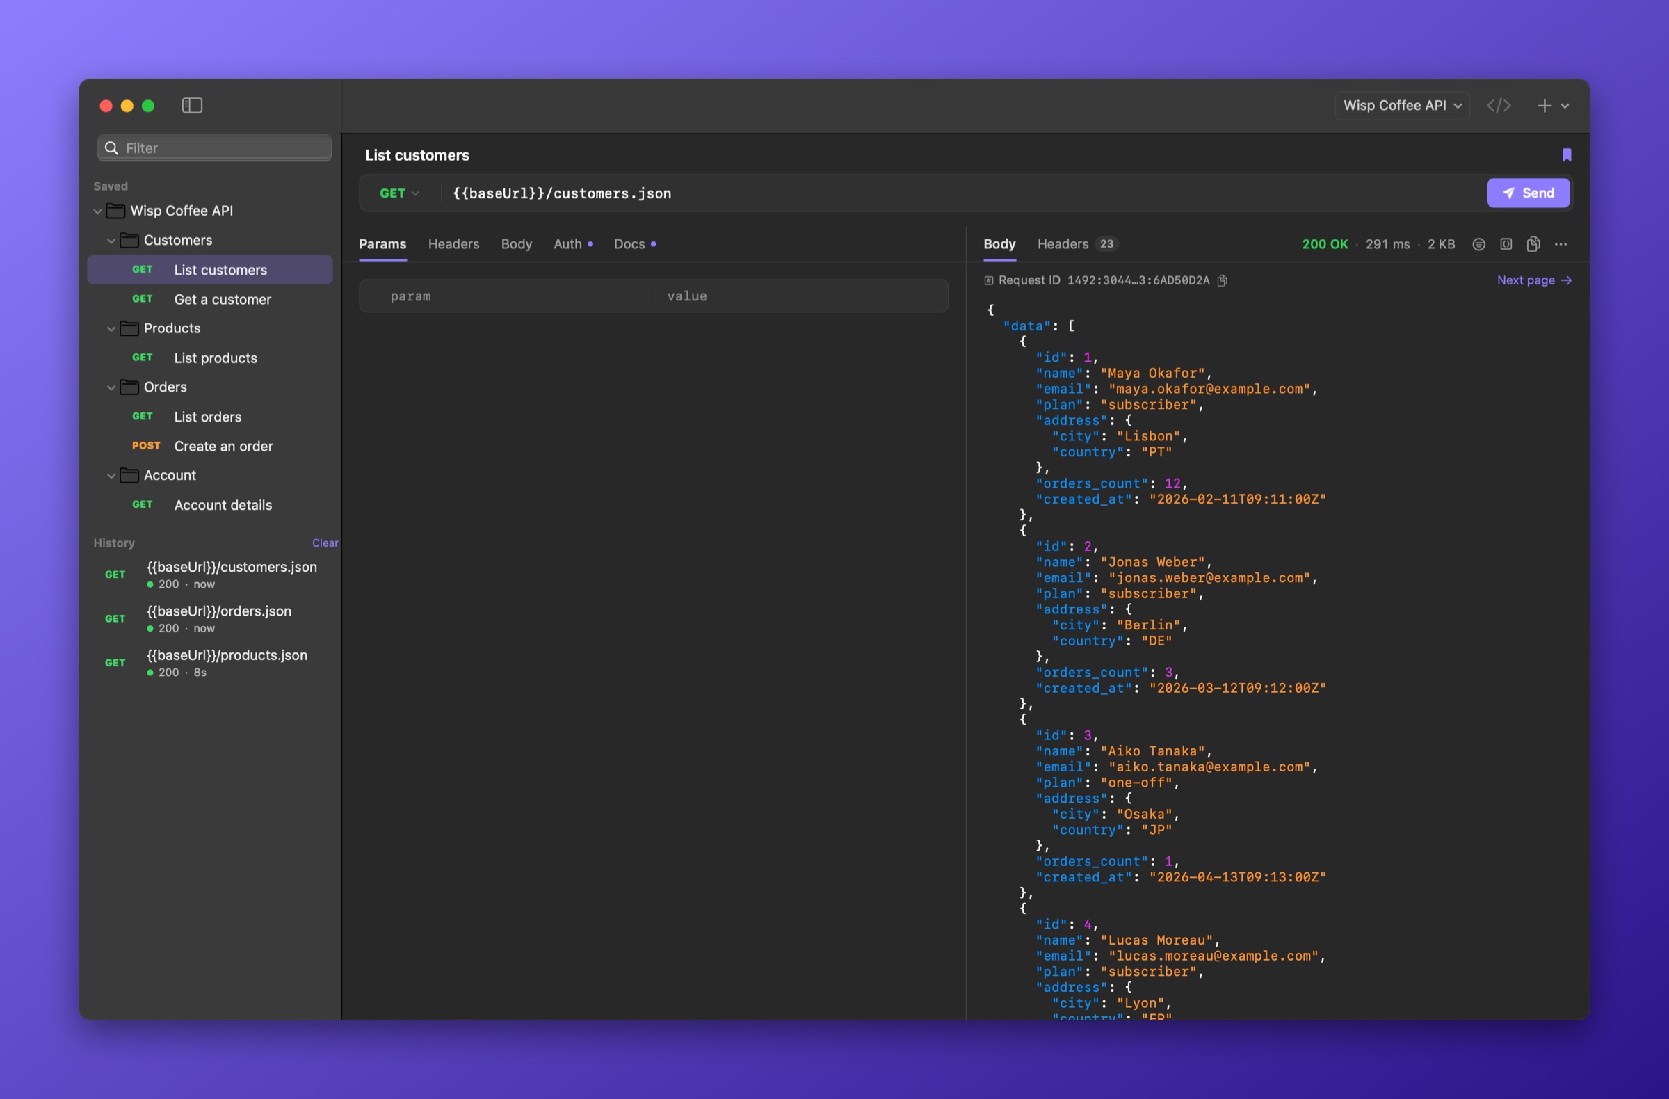Click the Account folder icon

click(x=129, y=476)
